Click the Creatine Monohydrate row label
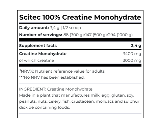 click(43, 54)
